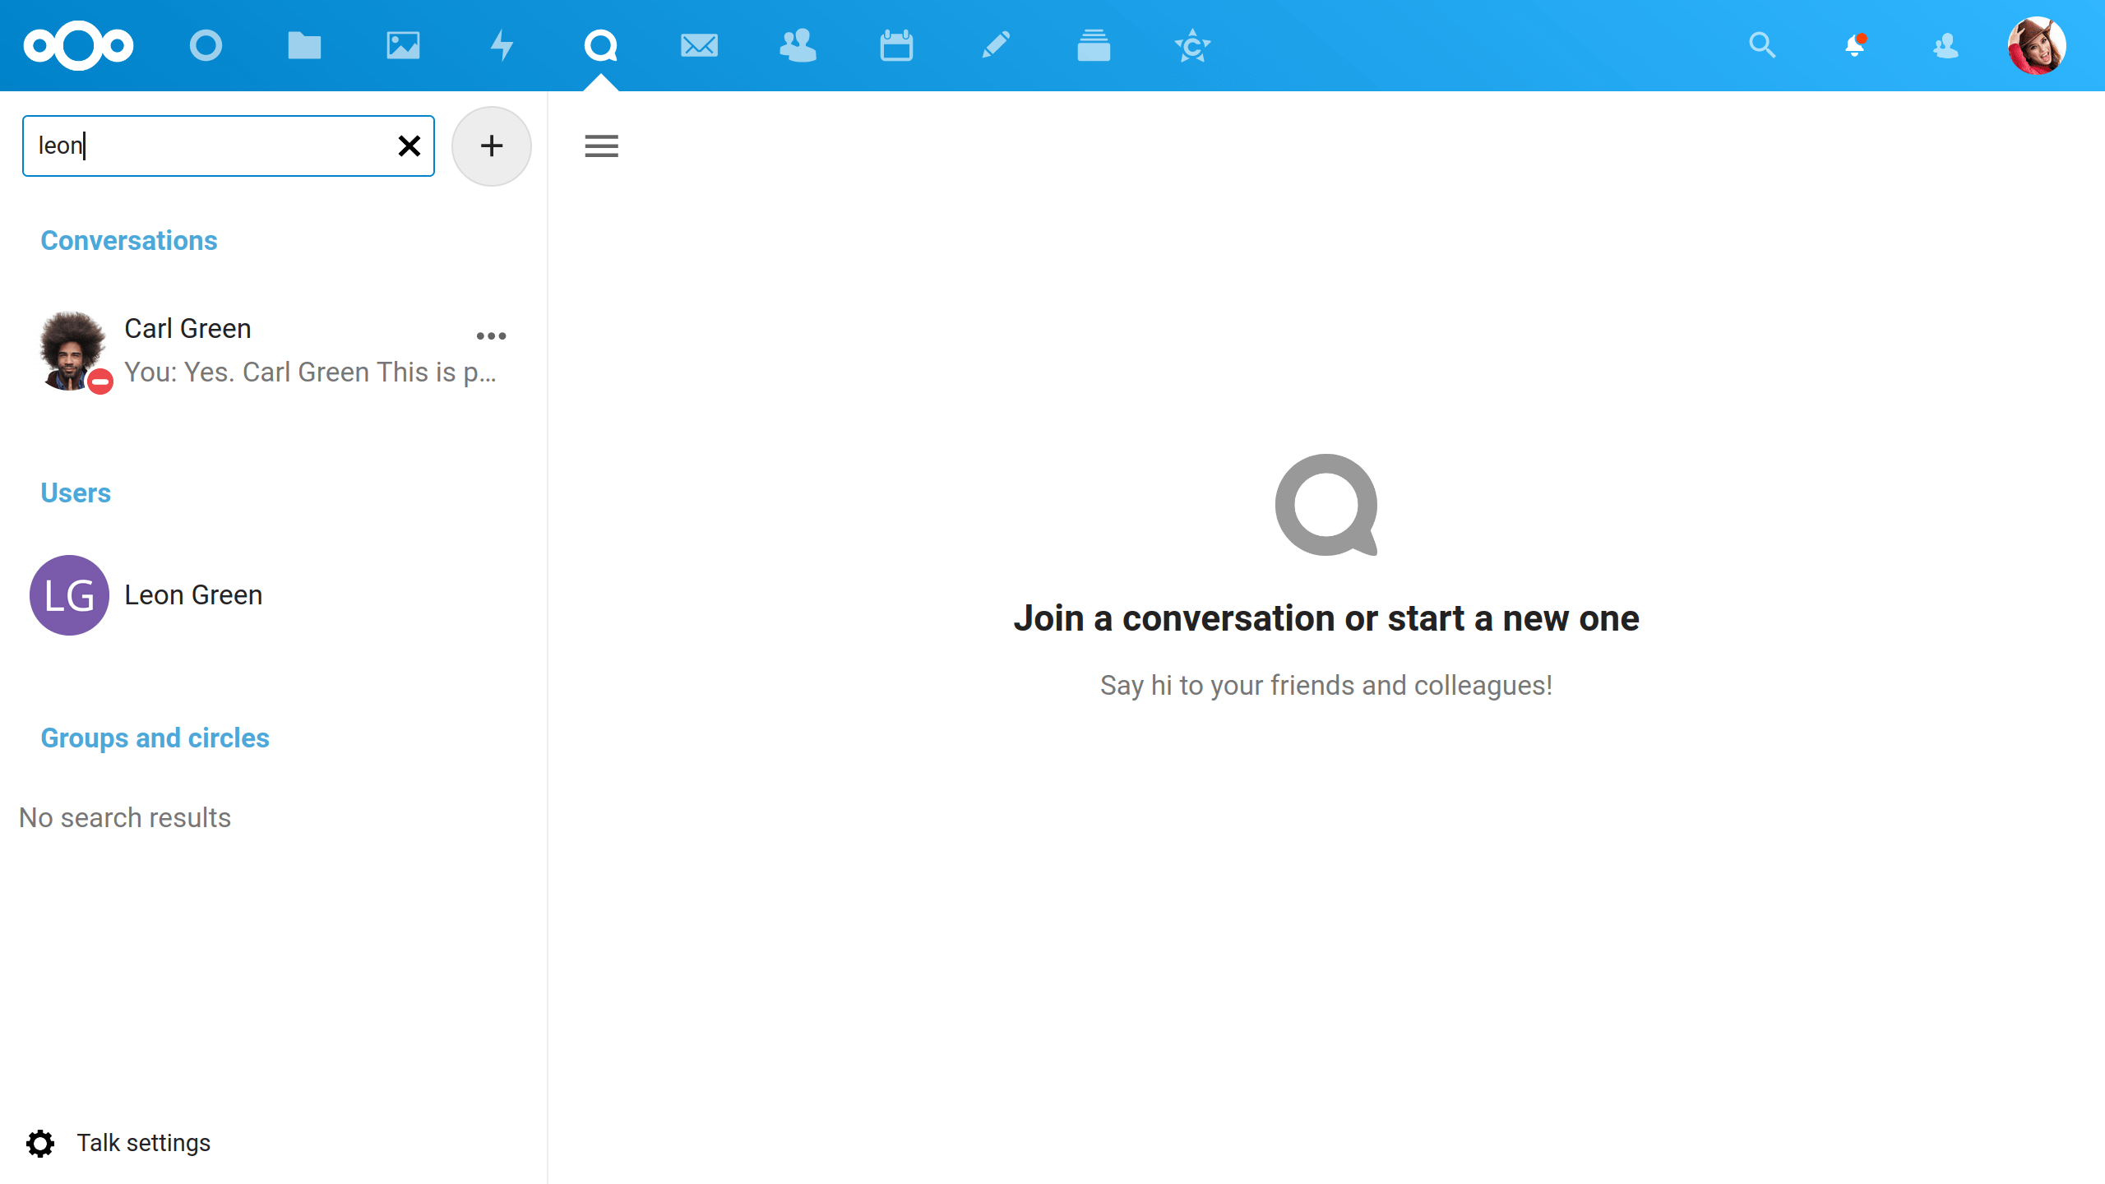Collapse the conversation list sidebar with hamburger toggle

click(601, 146)
